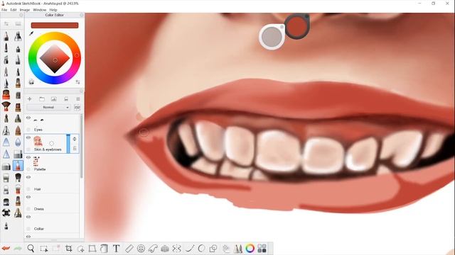This screenshot has width=455, height=255.
Task: Select the Ellipse guide tool
Action: 141,249
